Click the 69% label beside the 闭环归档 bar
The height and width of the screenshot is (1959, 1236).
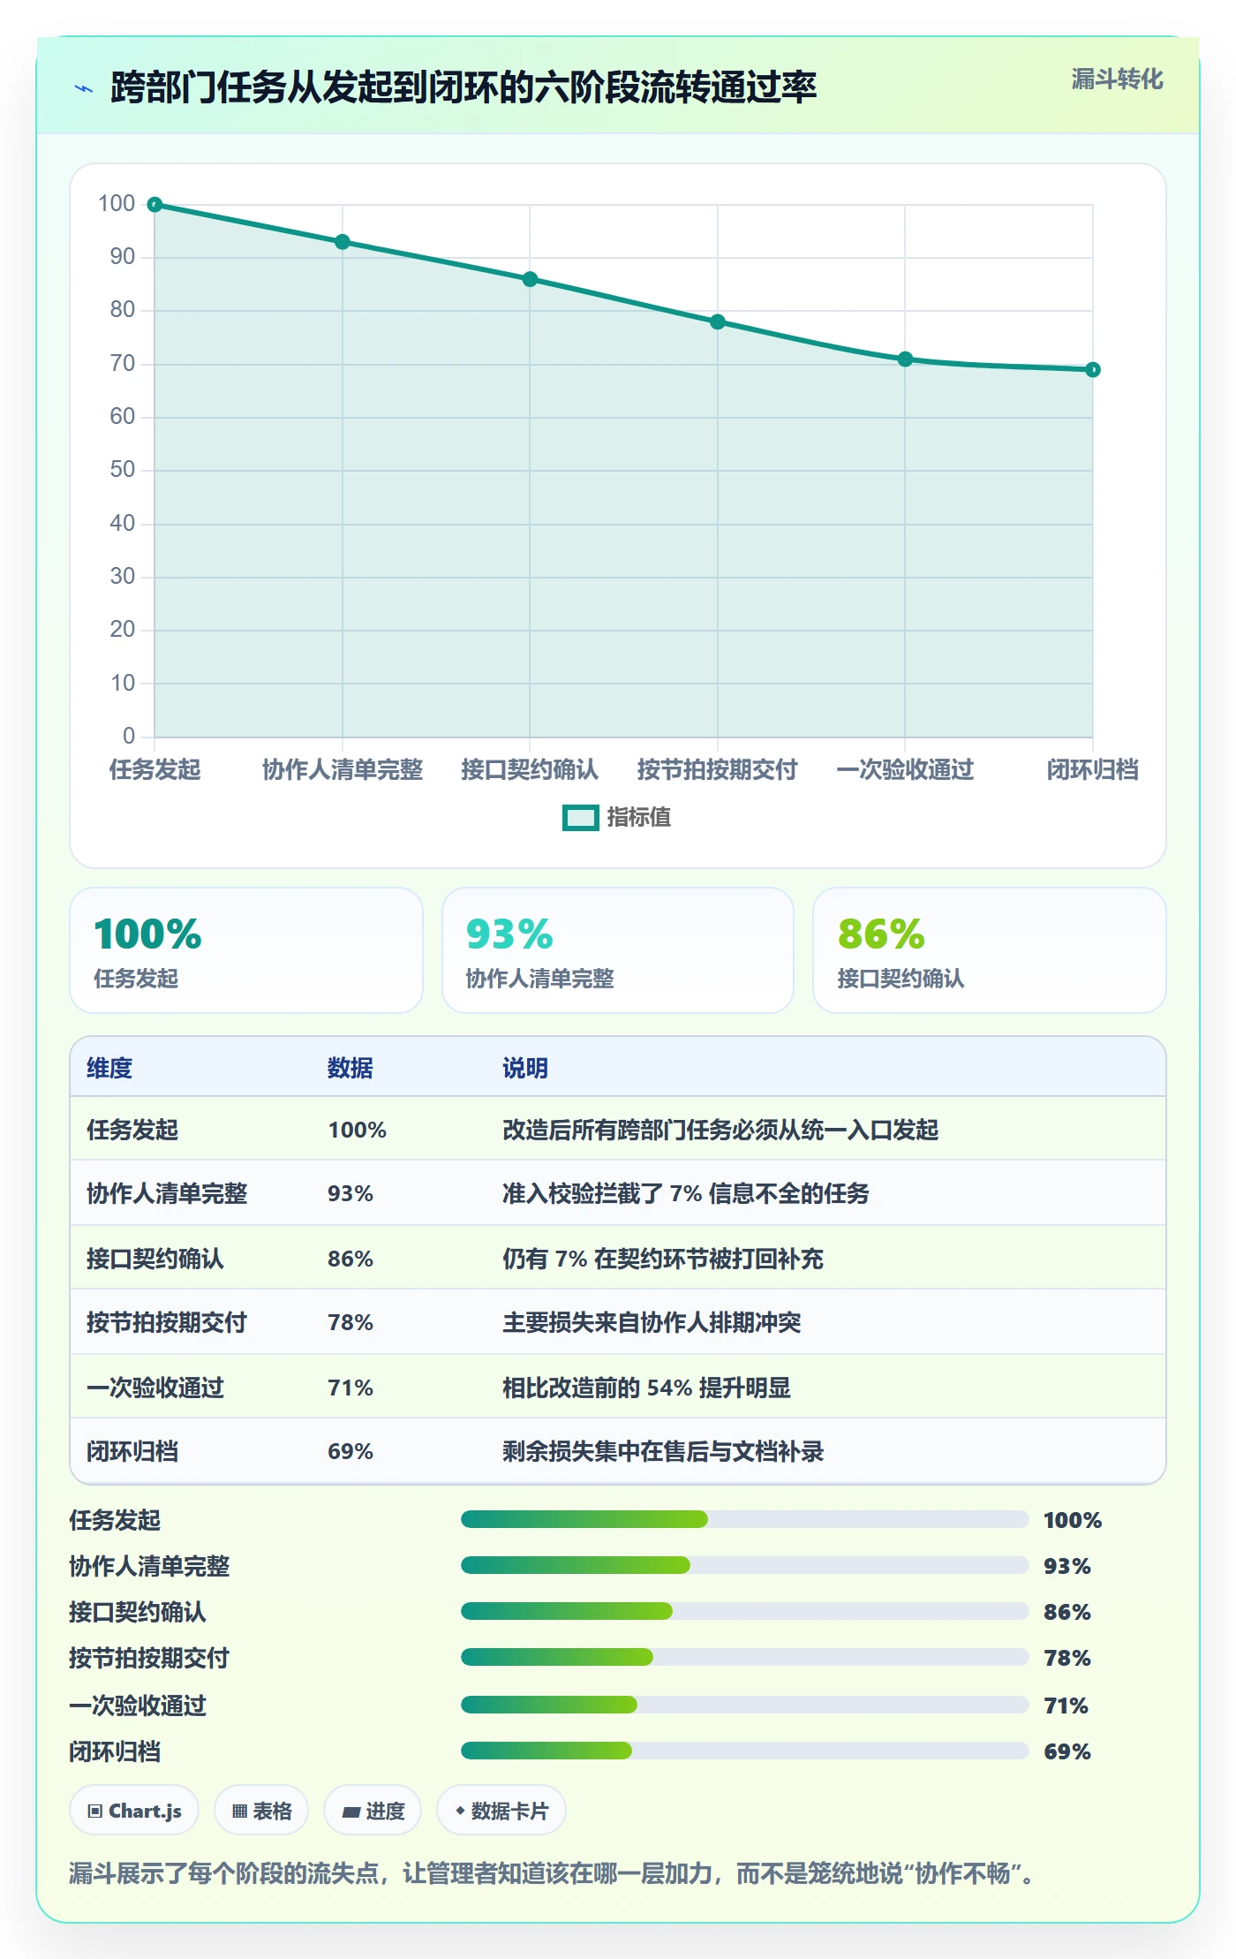click(x=1067, y=1751)
